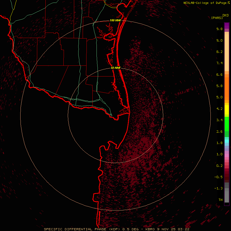Click the 9.8 value on color scale
231x231 pixels.
[x=219, y=29]
